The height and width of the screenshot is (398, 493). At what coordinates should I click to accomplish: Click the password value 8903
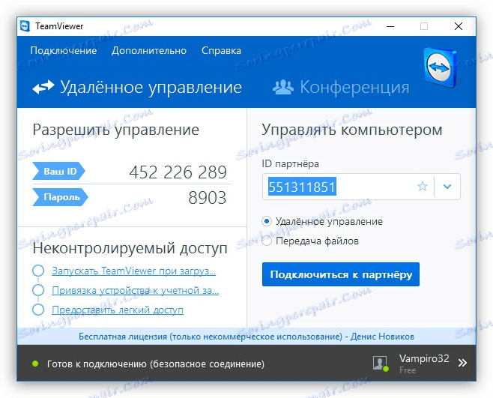point(208,198)
